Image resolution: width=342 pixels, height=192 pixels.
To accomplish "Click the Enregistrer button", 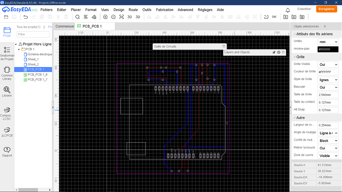I will click(326, 9).
